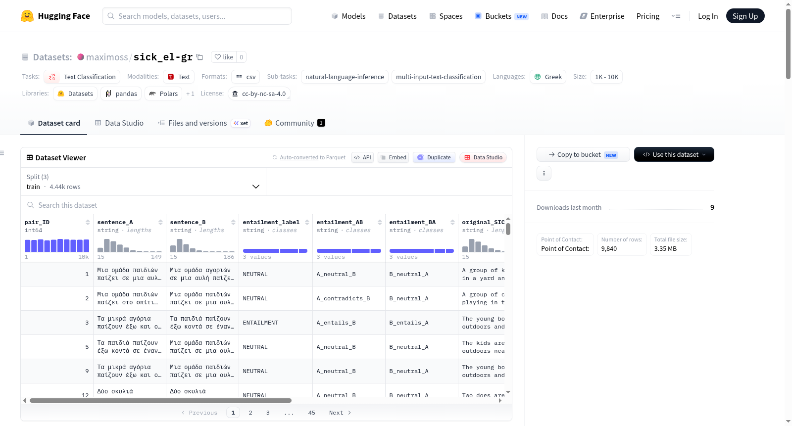792x426 pixels.
Task: Sort the sentence_A column
Action: (x=160, y=222)
